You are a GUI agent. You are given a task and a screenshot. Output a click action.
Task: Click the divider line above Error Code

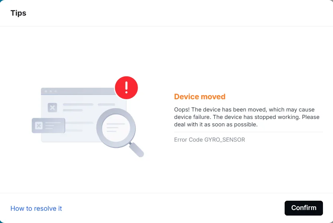[x=249, y=132]
